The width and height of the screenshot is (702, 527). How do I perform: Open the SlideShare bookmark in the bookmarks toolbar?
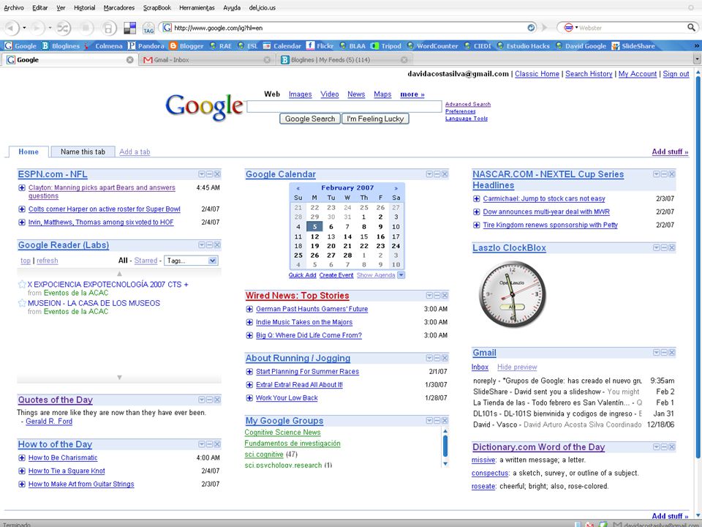pos(633,45)
